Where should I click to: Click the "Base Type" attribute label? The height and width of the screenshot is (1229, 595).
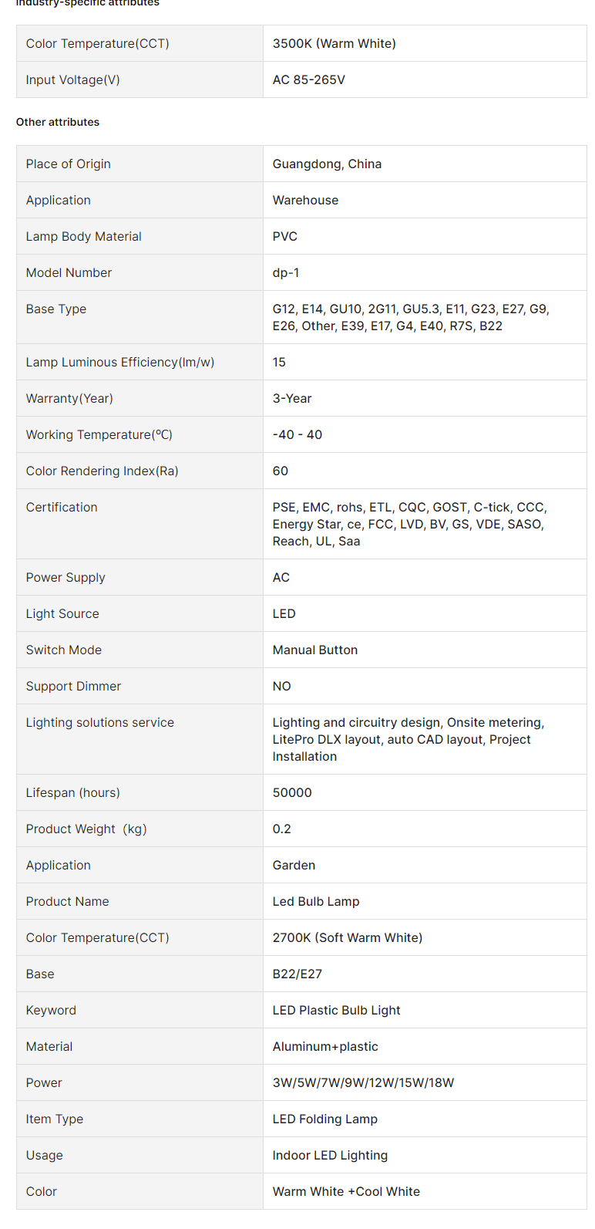click(56, 309)
